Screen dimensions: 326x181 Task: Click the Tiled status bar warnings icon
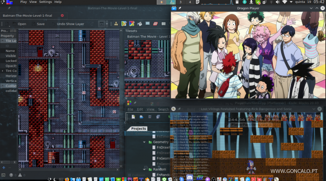tap(20, 175)
